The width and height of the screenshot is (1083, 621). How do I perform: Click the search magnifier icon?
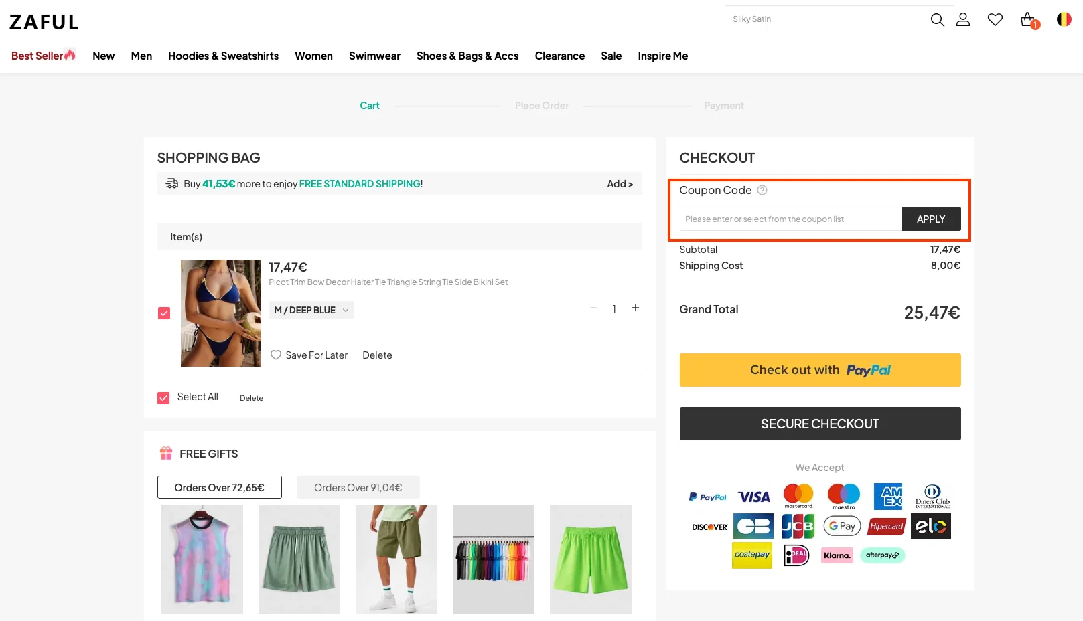937,20
